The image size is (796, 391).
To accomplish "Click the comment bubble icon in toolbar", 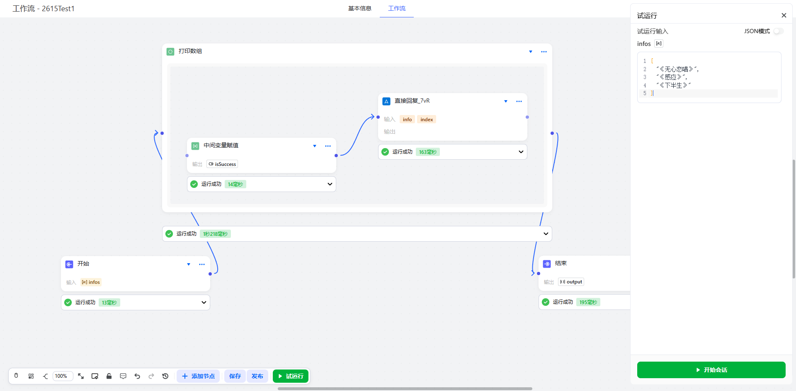I will [123, 376].
